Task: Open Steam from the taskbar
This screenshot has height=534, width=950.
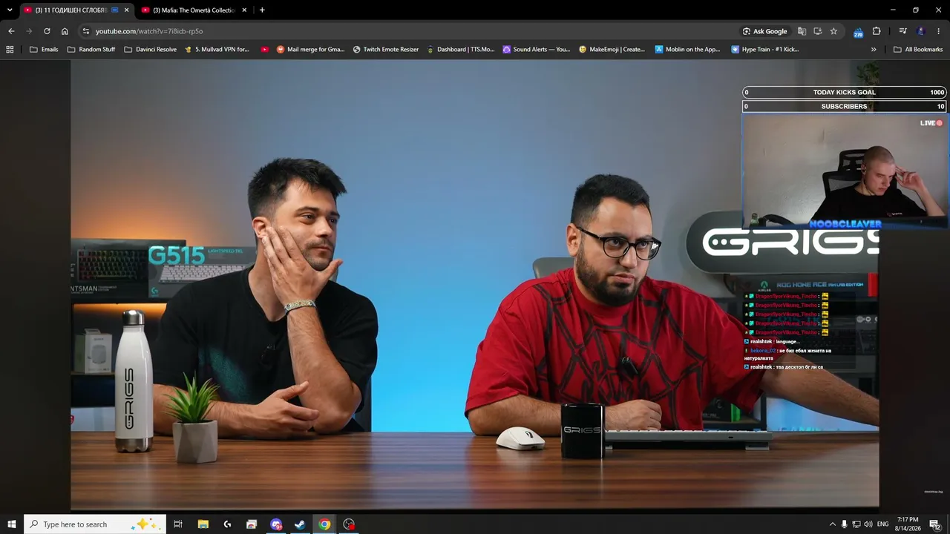Action: coord(300,524)
